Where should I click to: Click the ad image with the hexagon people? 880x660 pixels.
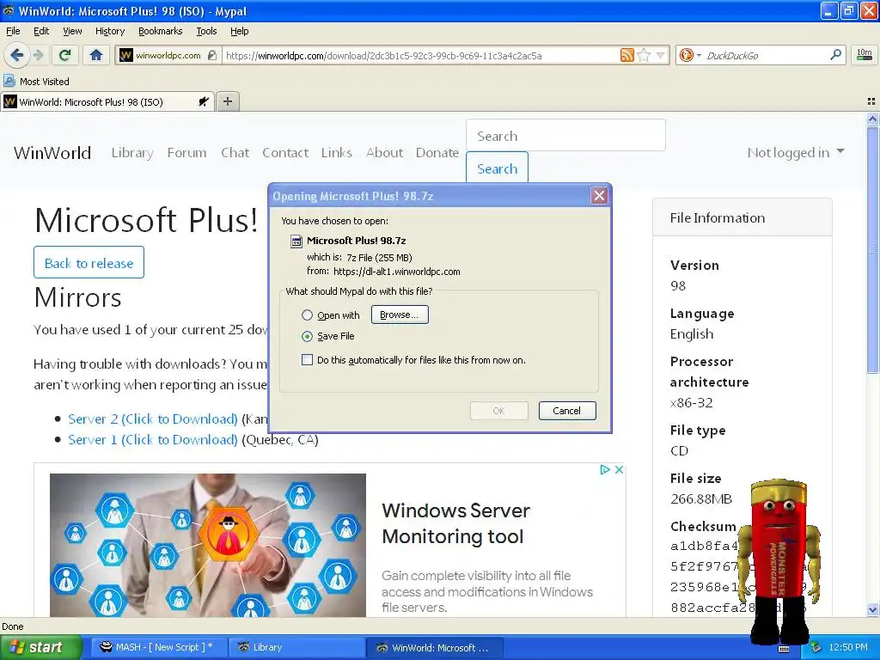click(208, 545)
